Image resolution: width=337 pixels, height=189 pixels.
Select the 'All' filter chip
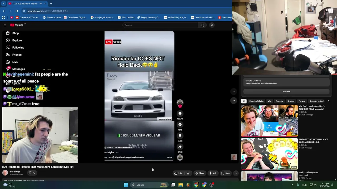244,101
